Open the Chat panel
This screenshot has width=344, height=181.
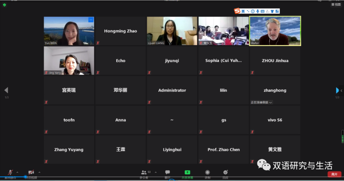coord(168,172)
